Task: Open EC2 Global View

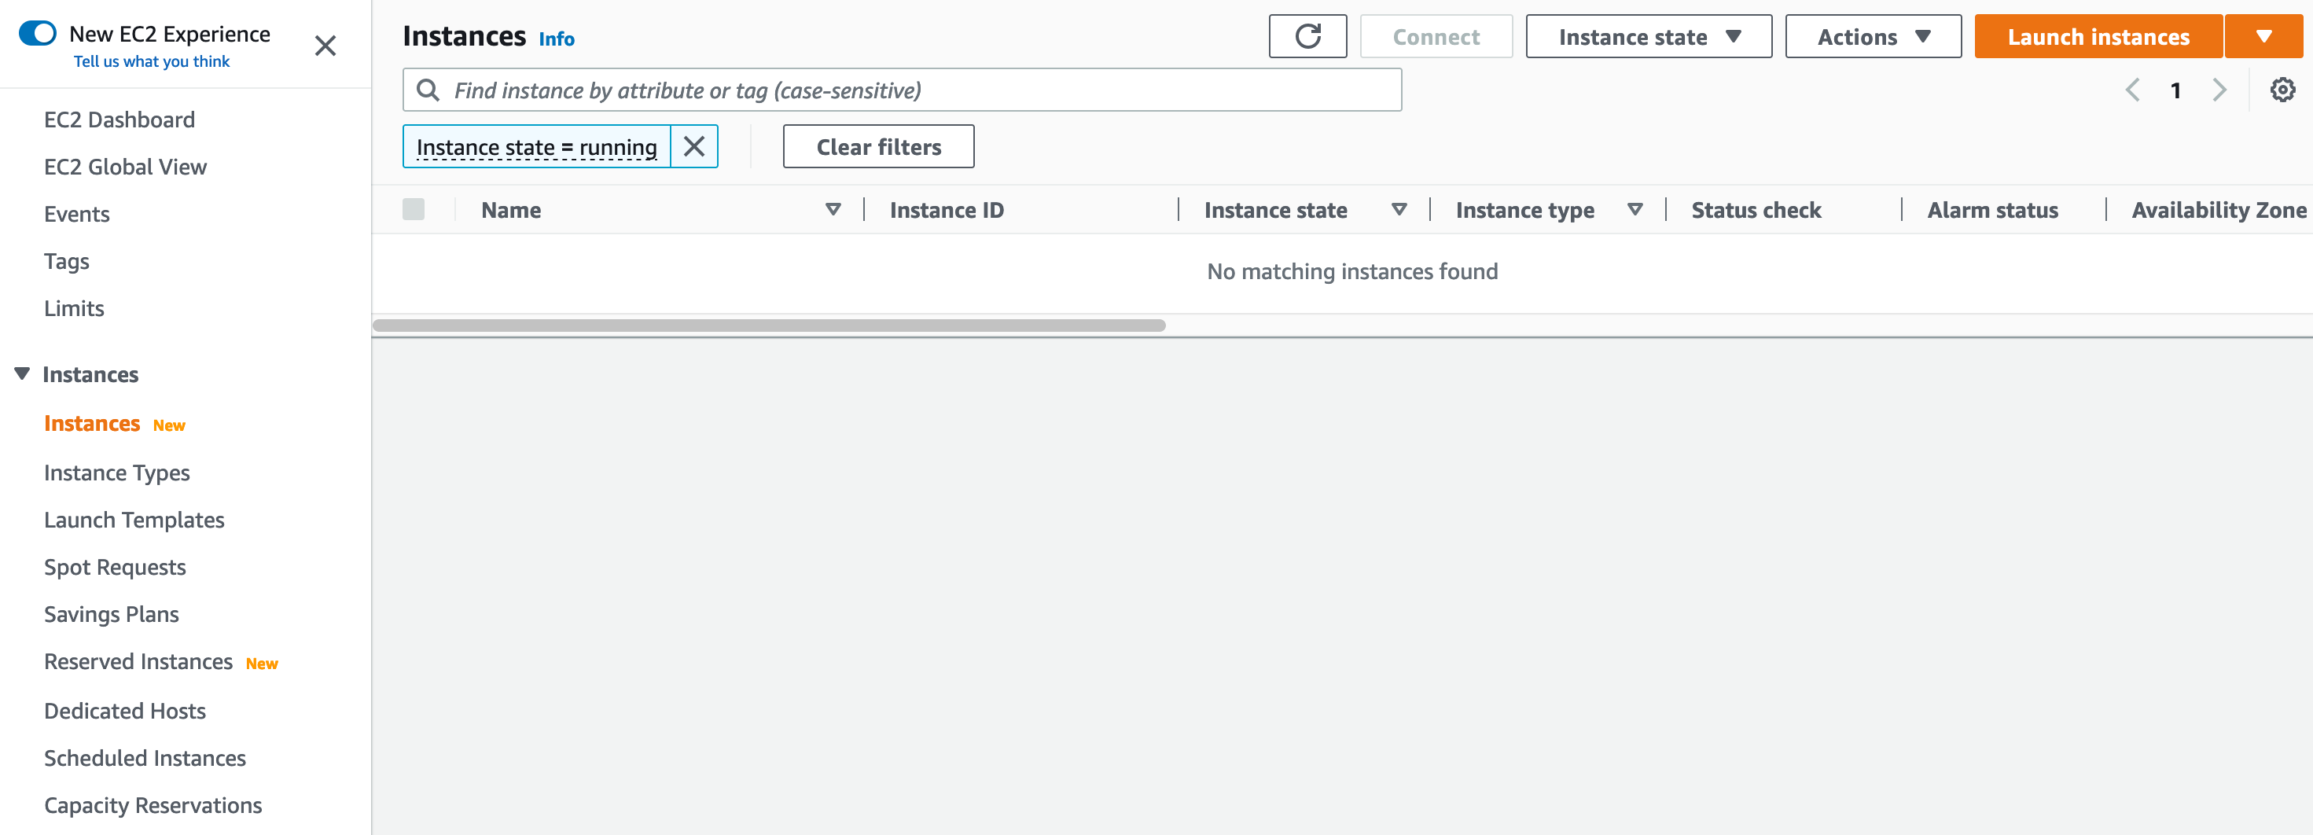Action: [125, 167]
